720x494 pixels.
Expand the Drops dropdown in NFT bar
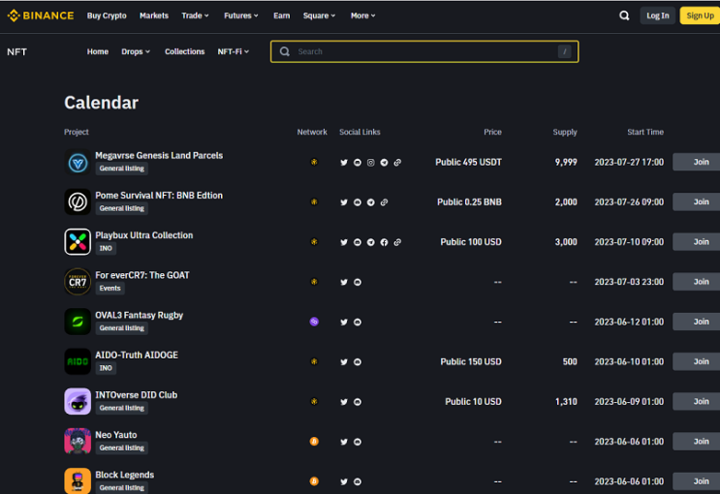tap(136, 52)
